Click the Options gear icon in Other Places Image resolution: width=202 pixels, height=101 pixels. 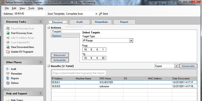[8, 83]
